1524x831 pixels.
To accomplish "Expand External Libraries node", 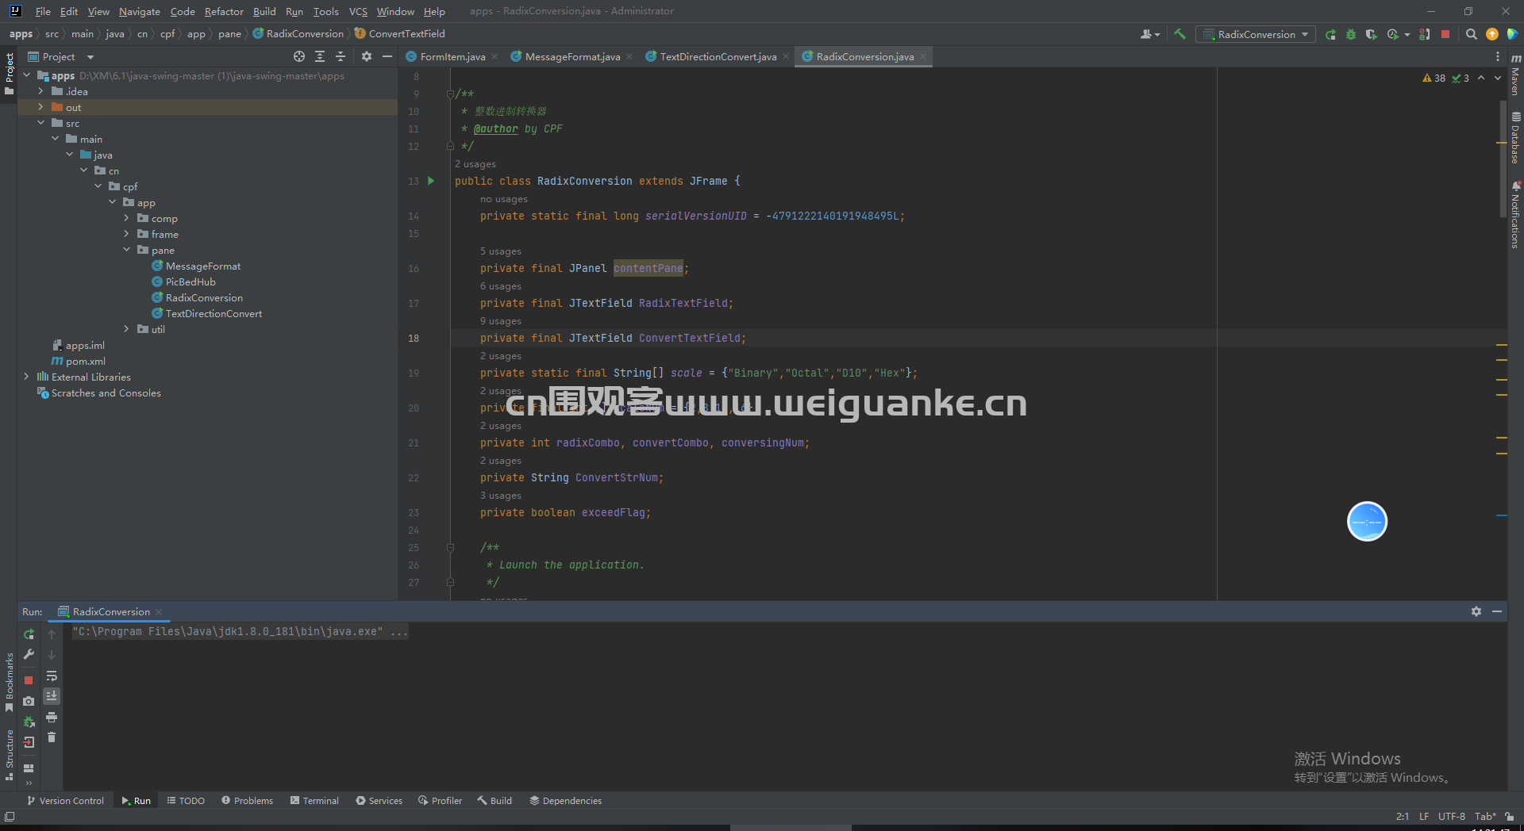I will pos(26,377).
